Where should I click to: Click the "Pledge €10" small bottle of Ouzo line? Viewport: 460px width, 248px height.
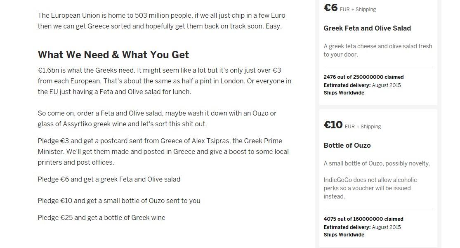(119, 201)
